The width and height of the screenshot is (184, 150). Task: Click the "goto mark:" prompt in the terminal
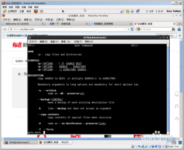click(34, 132)
